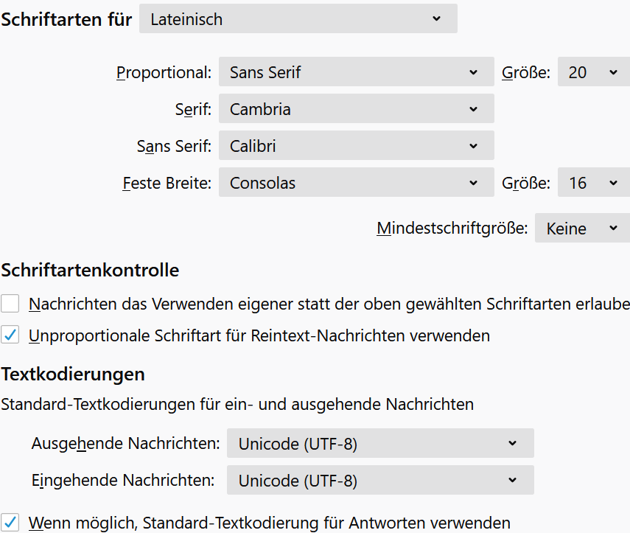
Task: Click the Proportional label
Action: point(164,72)
